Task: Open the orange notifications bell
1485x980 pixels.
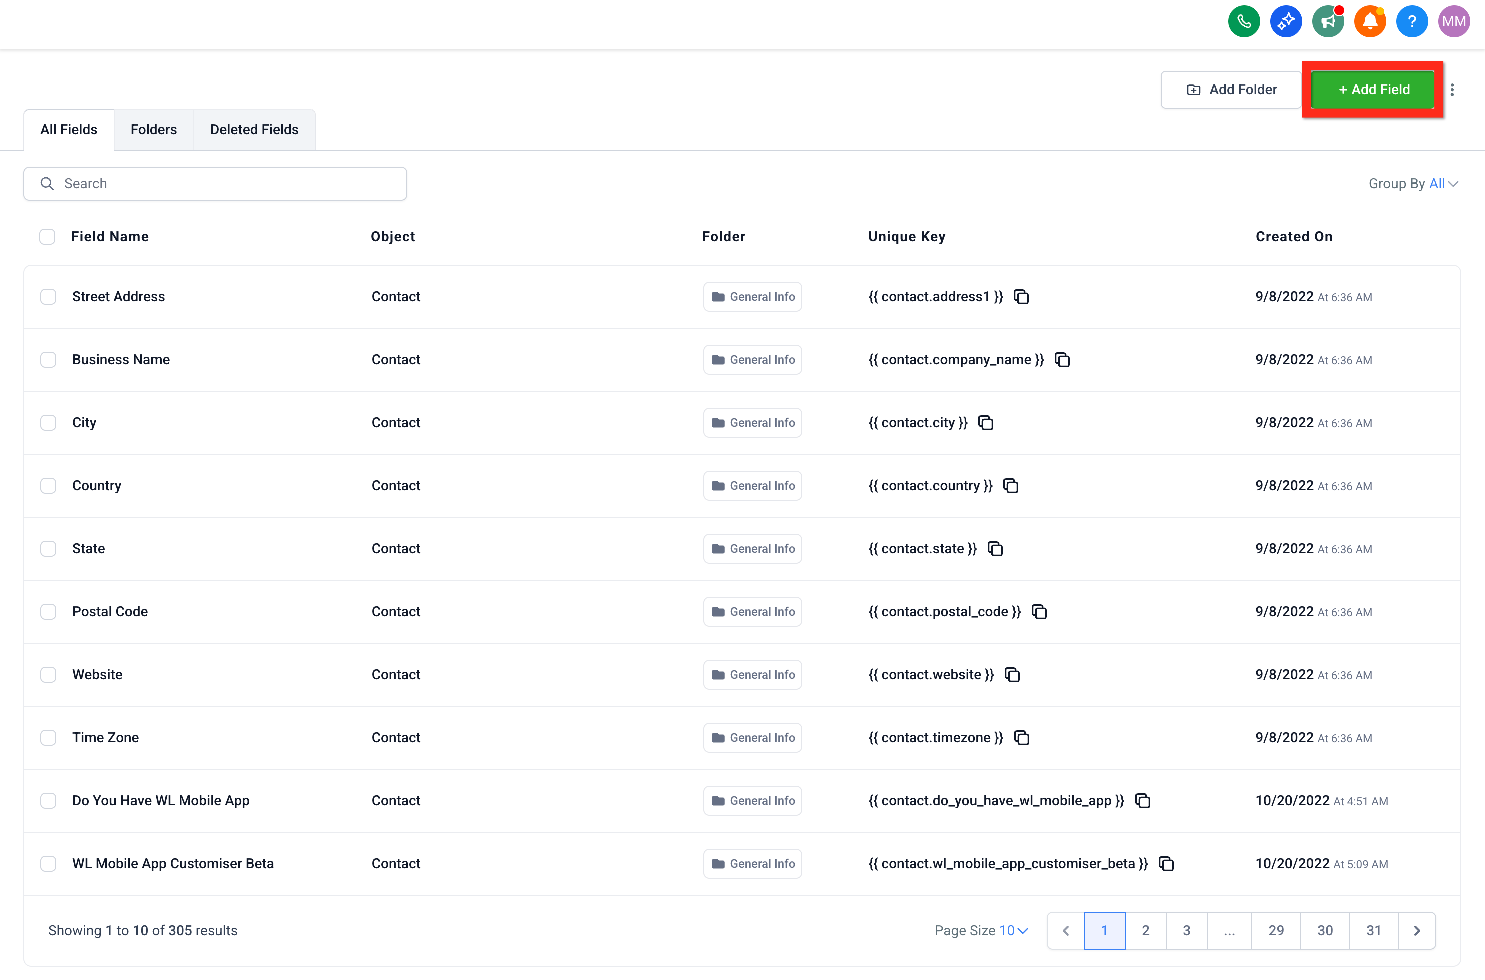Action: [x=1370, y=22]
